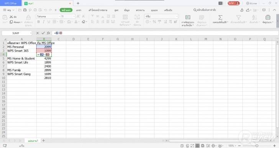Click the eraser Clear formatting icon

tap(84, 22)
